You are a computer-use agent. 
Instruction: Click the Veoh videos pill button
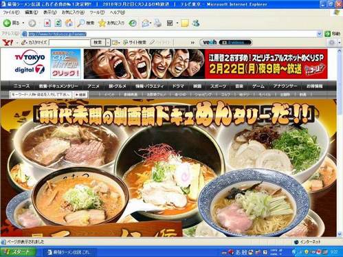click(235, 43)
